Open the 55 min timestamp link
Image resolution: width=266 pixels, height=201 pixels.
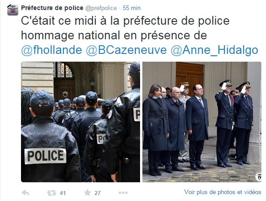pos(132,8)
